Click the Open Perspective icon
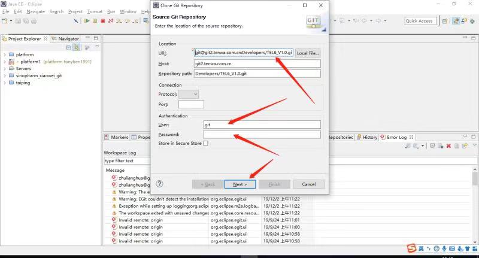This screenshot has height=258, width=479. point(445,21)
